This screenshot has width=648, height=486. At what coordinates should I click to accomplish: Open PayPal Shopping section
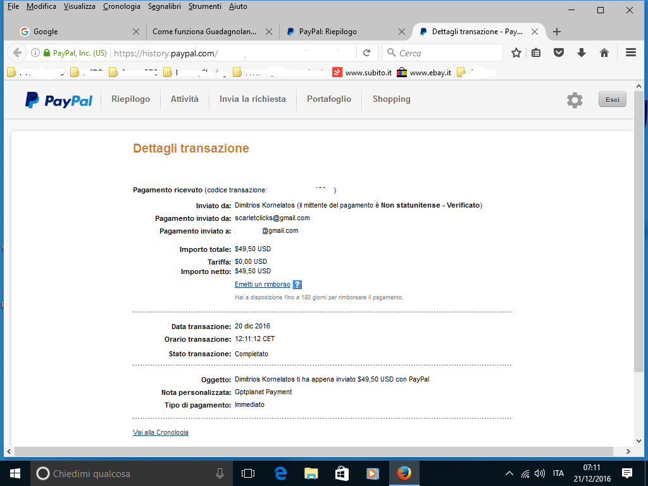tap(391, 99)
